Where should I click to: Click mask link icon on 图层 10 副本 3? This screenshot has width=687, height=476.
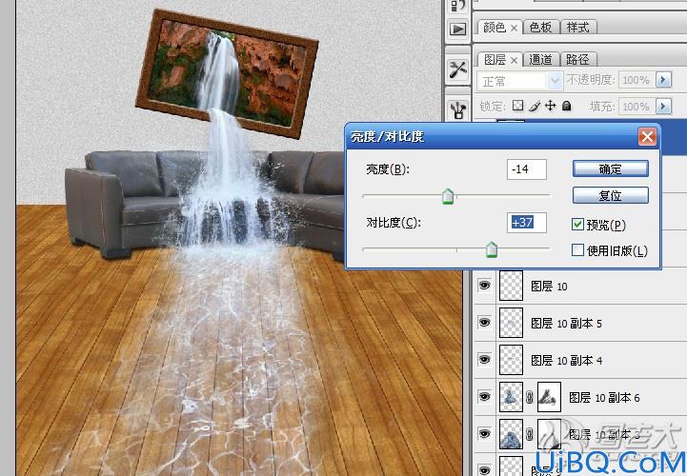pos(529,434)
